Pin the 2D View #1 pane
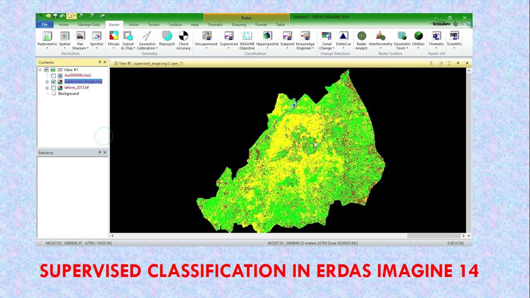Screen dimensions: 530x298 coord(458,63)
